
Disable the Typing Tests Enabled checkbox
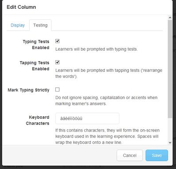[57, 41]
